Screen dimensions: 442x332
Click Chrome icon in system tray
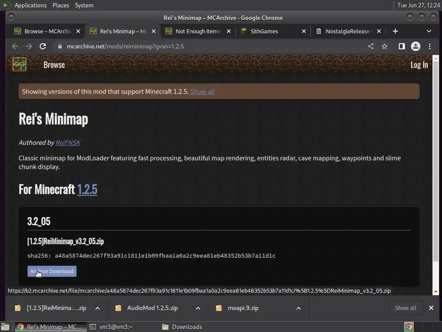tap(409, 327)
